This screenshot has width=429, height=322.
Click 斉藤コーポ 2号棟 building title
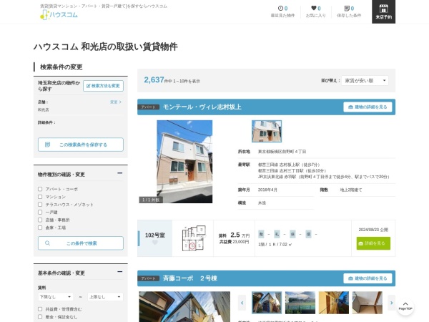coord(190,278)
